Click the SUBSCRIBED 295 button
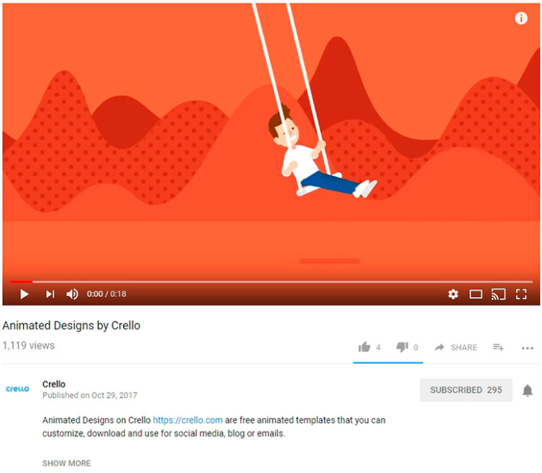542x473 pixels. click(x=466, y=390)
